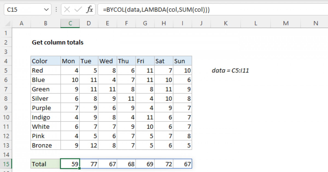Viewport: 328px width, 172px height.
Task: Click the 'Pink' row label cell
Action: pos(45,136)
